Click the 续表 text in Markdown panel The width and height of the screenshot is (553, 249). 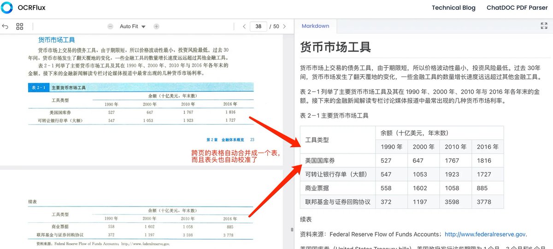click(306, 219)
